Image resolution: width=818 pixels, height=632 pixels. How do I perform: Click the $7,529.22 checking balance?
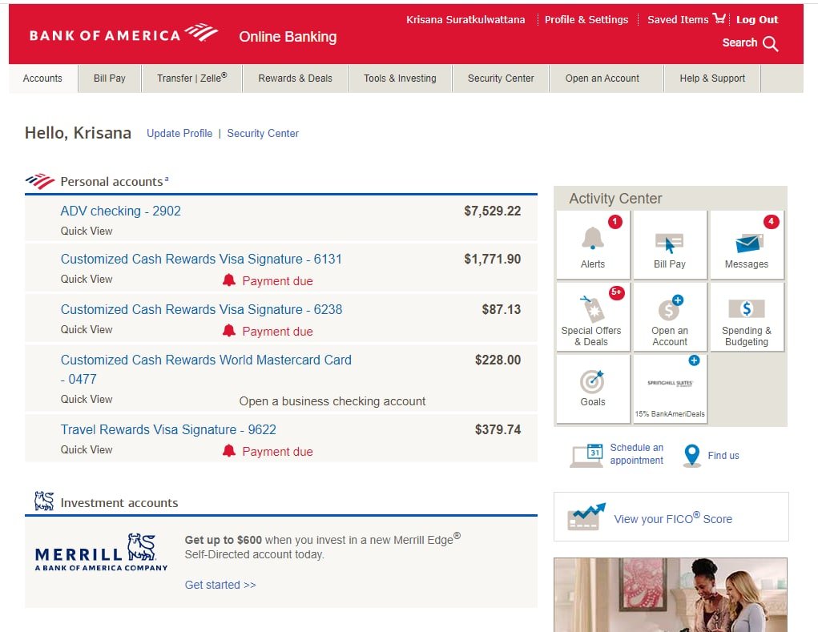coord(493,211)
